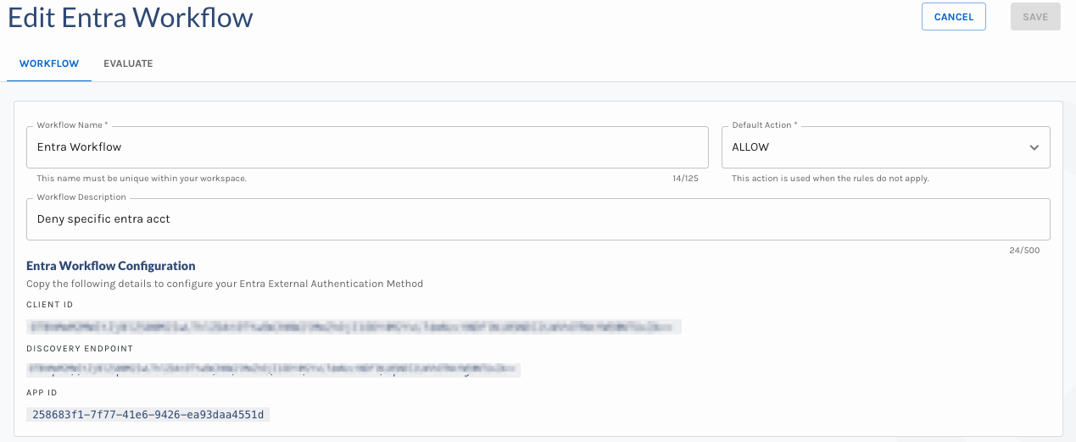This screenshot has width=1076, height=442.
Task: Select the App ID value 258683f1-7f77
Action: tap(148, 415)
